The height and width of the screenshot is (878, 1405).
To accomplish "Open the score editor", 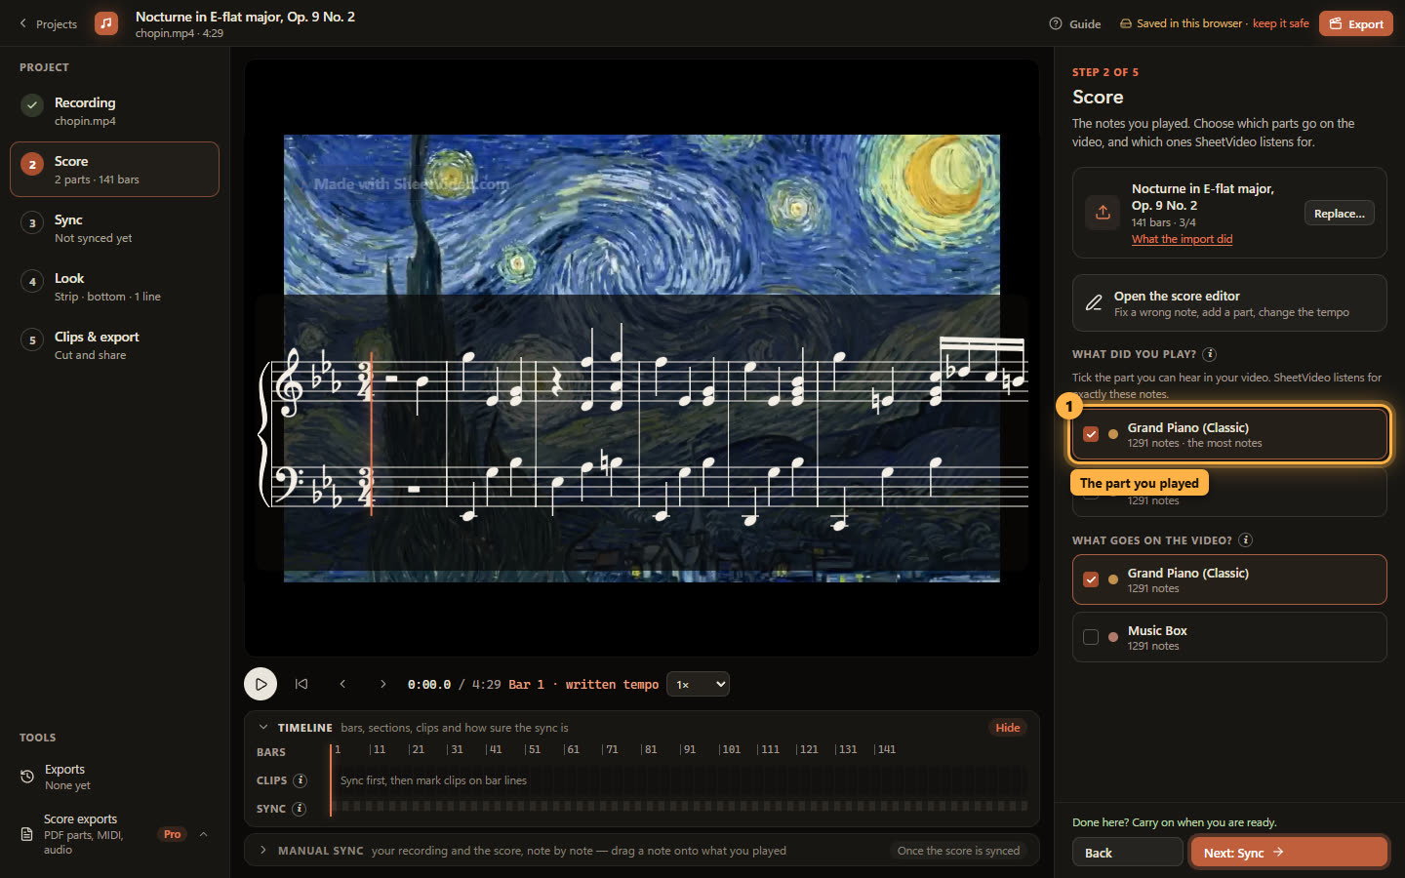I will (x=1229, y=302).
